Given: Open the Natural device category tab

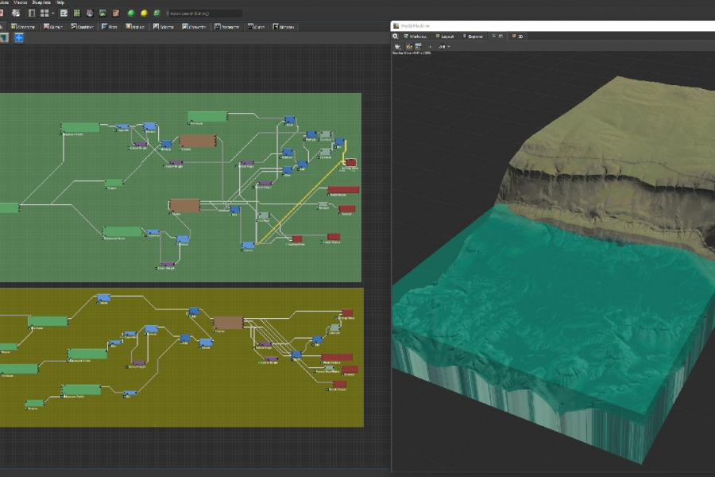Looking at the screenshot, I should [137, 26].
